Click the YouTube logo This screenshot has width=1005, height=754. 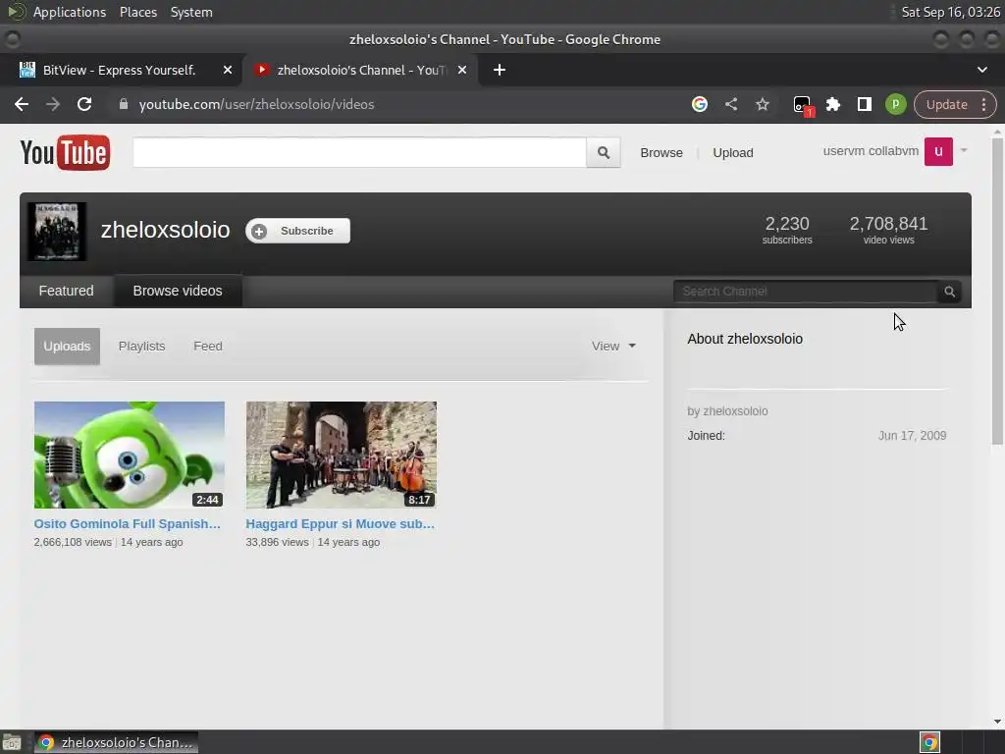pyautogui.click(x=66, y=152)
